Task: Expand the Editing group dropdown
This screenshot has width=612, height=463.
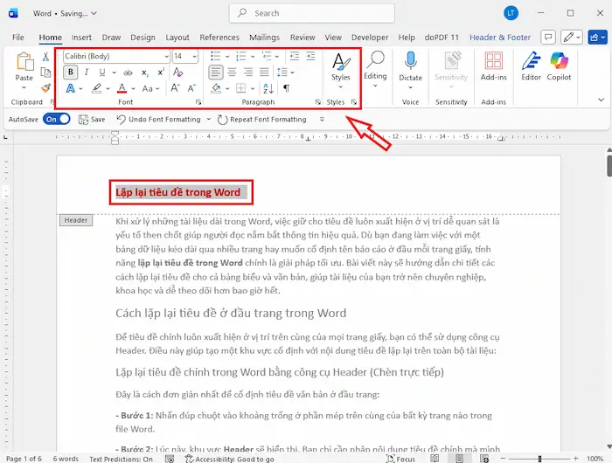Action: pyautogui.click(x=375, y=86)
